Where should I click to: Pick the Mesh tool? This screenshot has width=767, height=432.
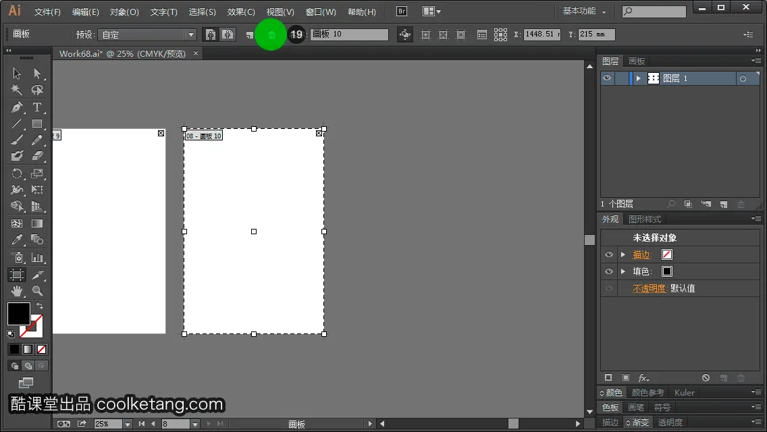point(17,223)
